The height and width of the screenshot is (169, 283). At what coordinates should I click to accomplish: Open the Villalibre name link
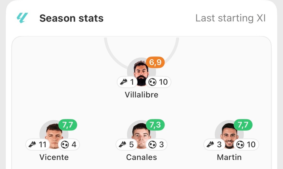[141, 95]
